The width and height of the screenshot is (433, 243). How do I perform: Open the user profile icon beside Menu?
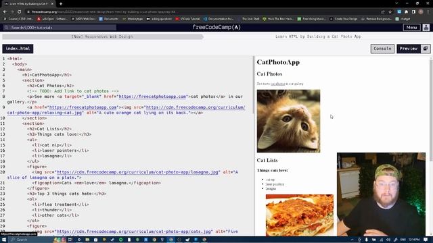point(426,28)
